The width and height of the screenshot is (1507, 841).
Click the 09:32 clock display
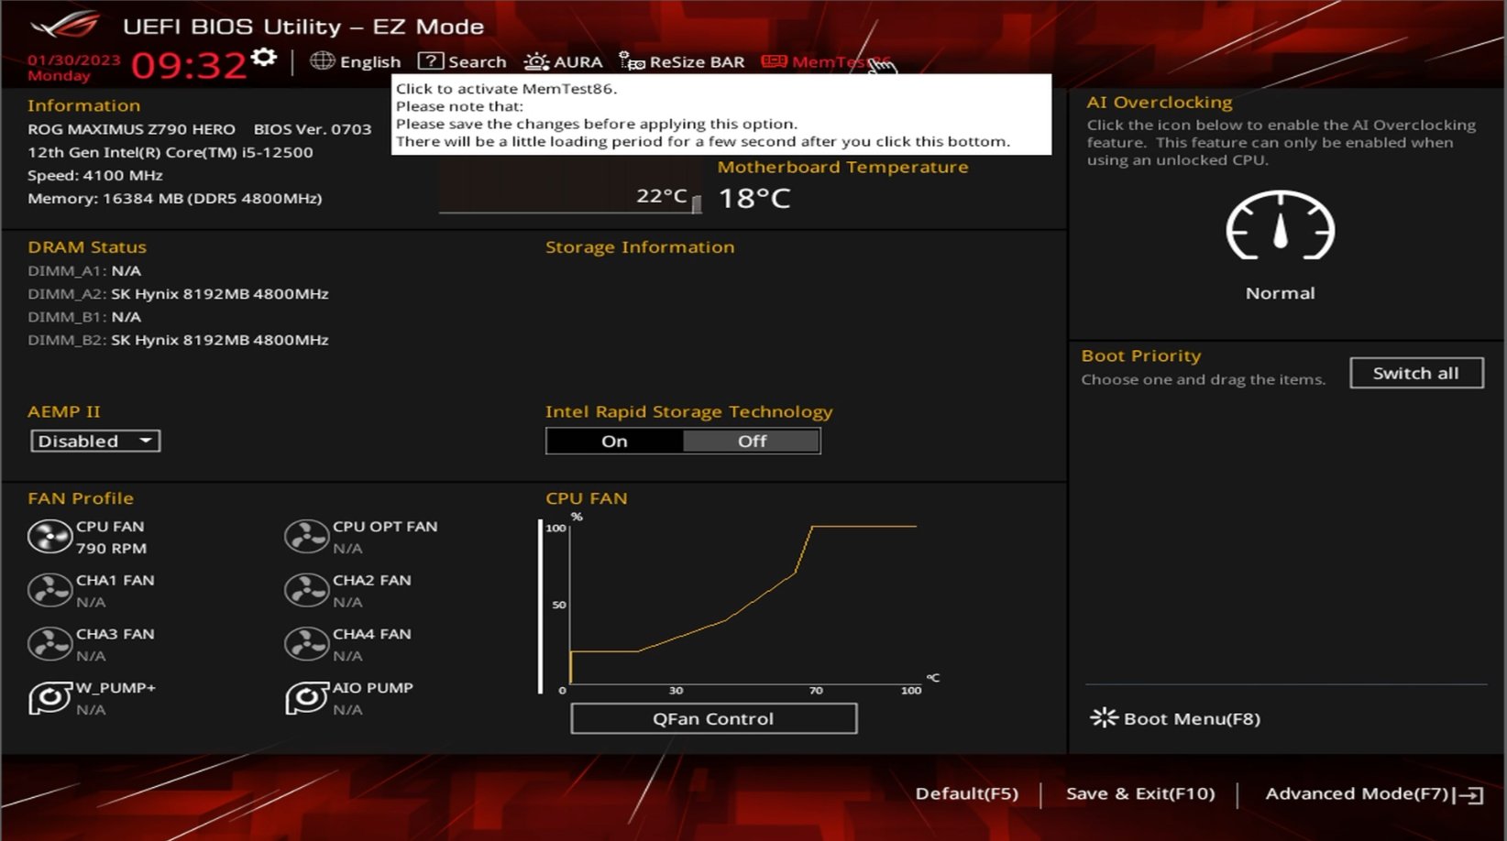189,65
